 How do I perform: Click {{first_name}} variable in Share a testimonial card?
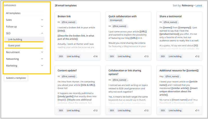pos(170,22)
